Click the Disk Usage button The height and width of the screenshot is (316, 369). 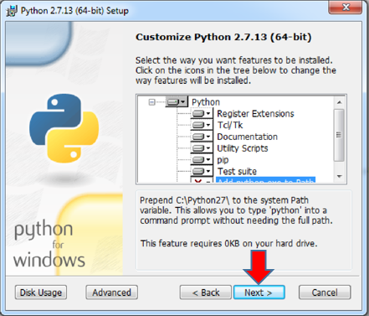41,293
